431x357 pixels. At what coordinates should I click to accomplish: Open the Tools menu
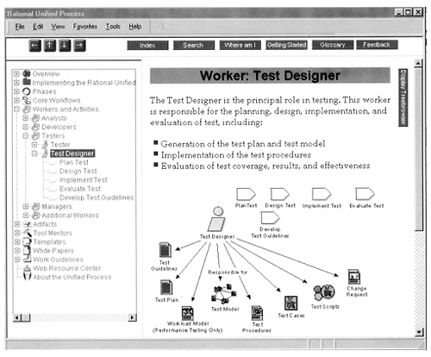(113, 27)
